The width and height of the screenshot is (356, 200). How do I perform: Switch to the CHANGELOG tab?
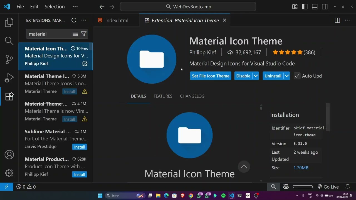(192, 96)
